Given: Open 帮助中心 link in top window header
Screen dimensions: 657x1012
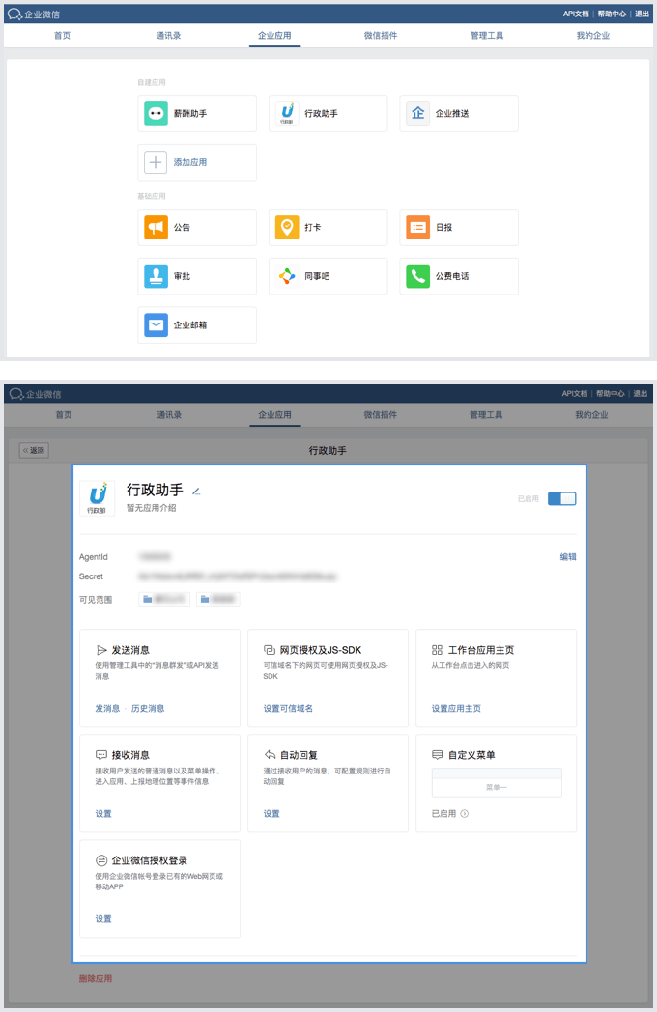Looking at the screenshot, I should point(612,14).
